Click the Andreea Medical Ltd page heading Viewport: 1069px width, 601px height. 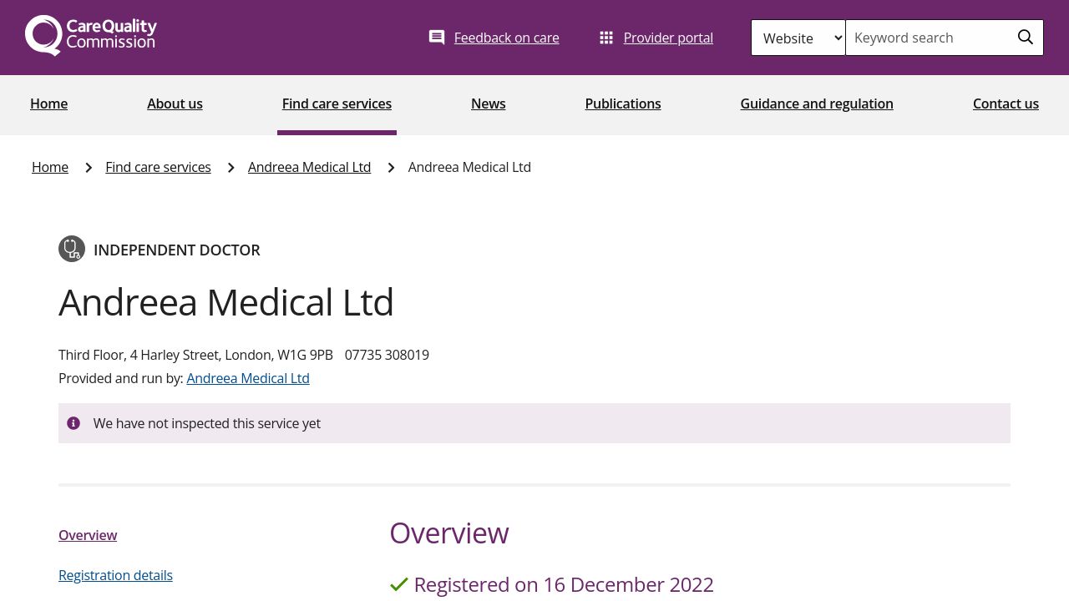226,302
